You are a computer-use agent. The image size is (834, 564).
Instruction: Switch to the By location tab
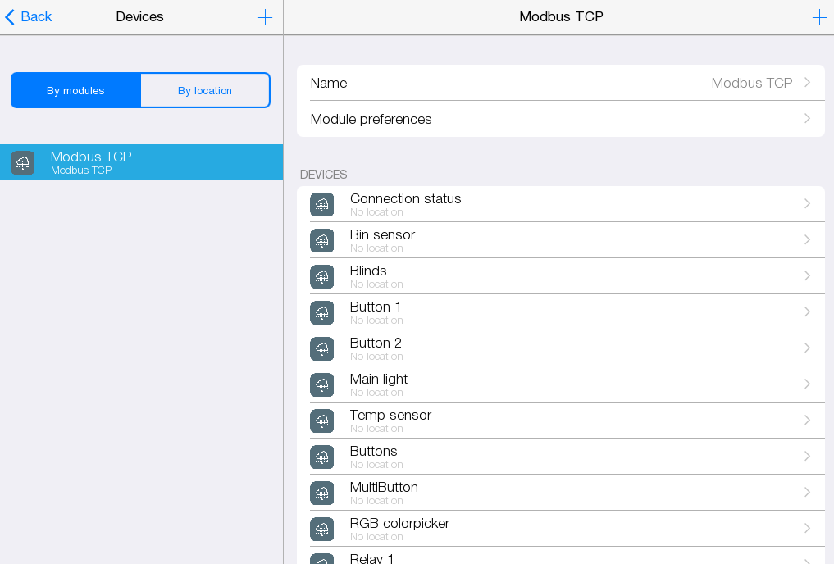(x=205, y=90)
